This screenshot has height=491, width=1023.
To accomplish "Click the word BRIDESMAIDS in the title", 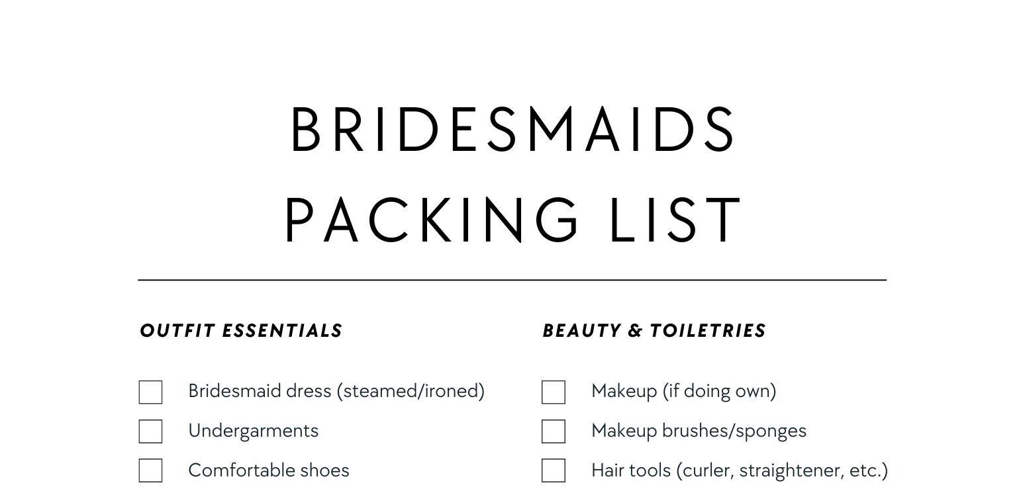I will pyautogui.click(x=512, y=130).
